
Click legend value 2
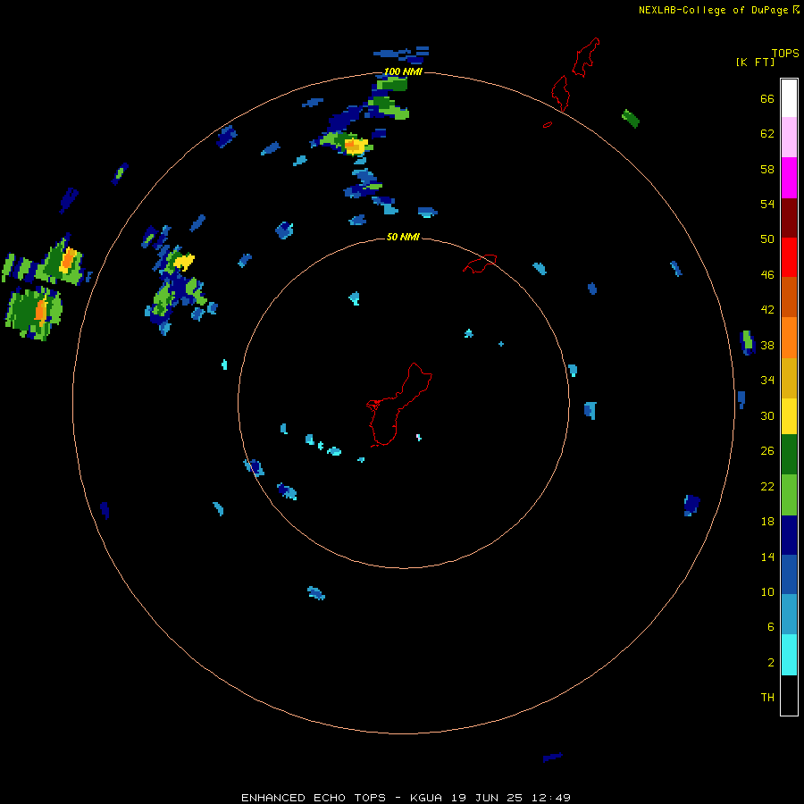771,663
